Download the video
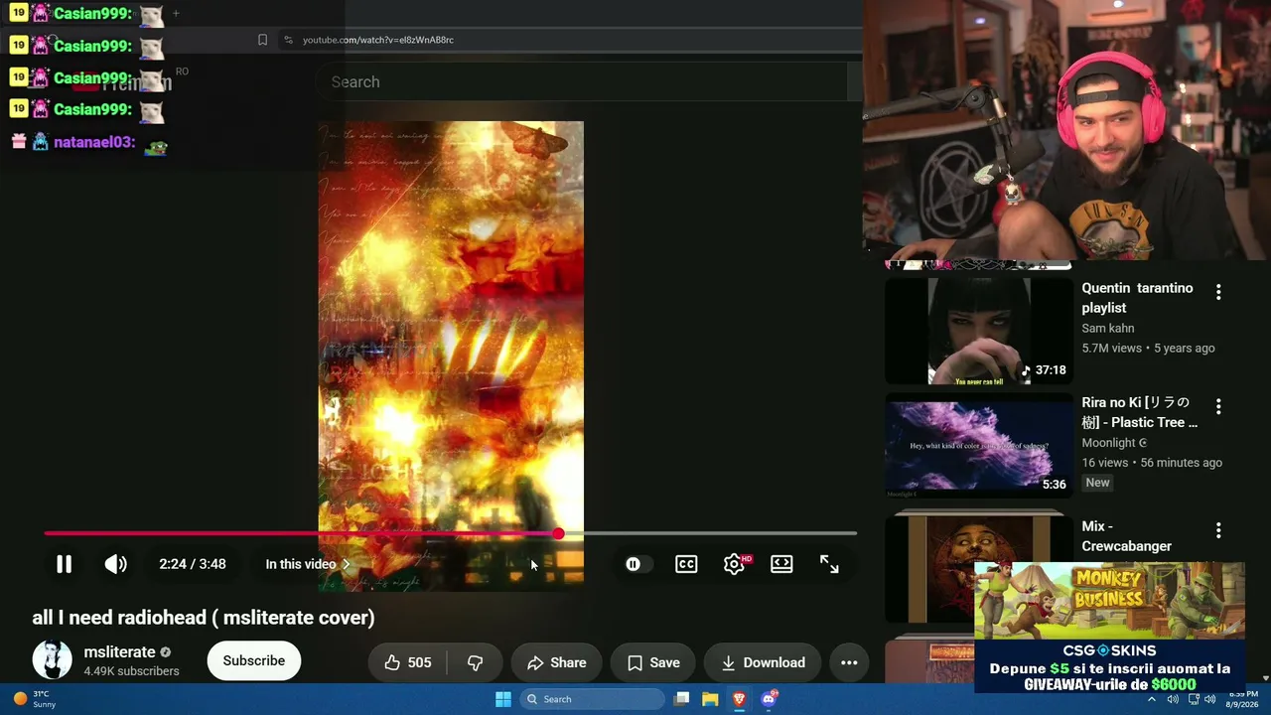 pos(763,662)
